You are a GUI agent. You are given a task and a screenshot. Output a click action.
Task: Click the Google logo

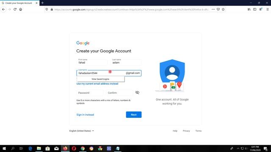[x=83, y=43]
